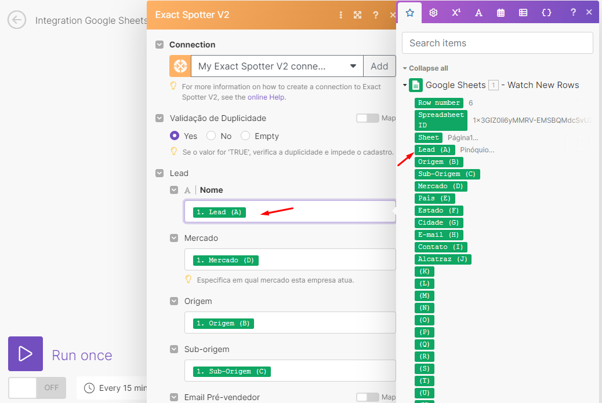Image resolution: width=602 pixels, height=403 pixels.
Task: Collapse the Mercado field
Action: tap(174, 238)
